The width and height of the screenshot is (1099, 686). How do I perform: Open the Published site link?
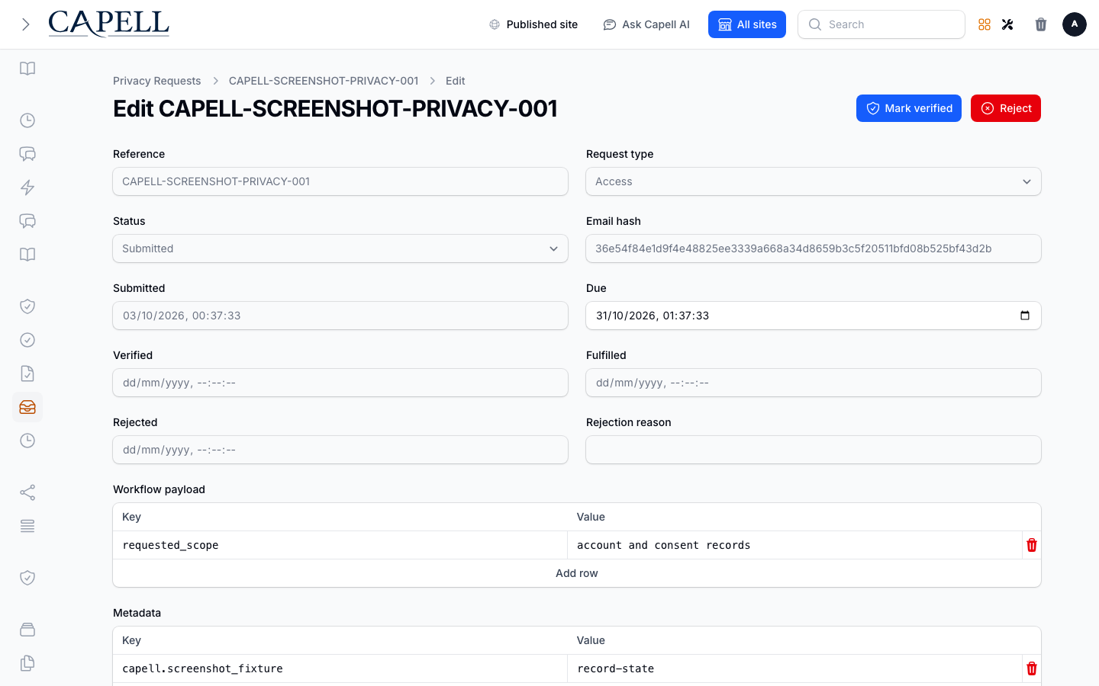tap(533, 24)
